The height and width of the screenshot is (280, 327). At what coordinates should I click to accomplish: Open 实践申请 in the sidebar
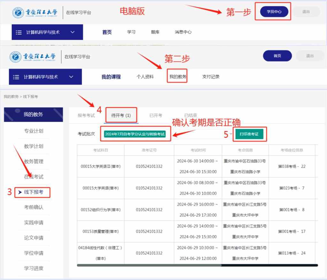pyautogui.click(x=34, y=223)
